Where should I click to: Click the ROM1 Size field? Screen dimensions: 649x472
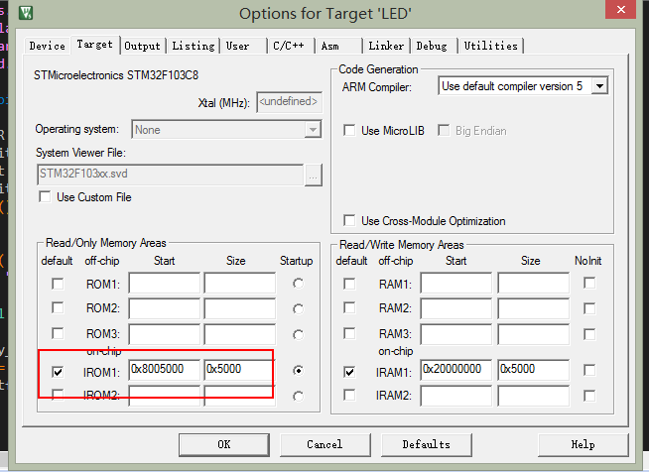[x=239, y=284]
